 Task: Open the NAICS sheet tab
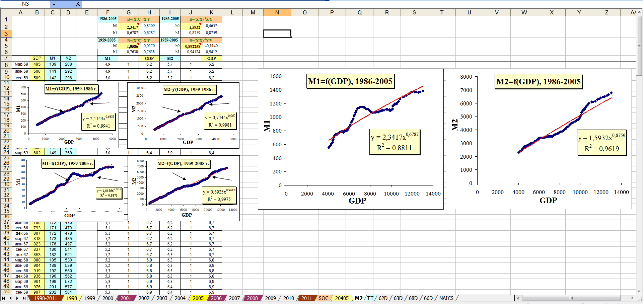click(x=446, y=298)
